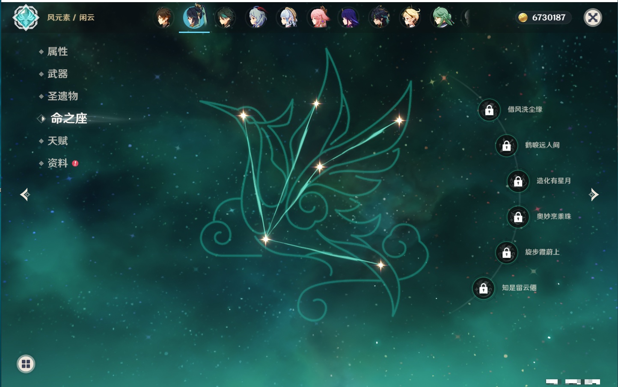The width and height of the screenshot is (618, 387).
Task: Select the dark-haired portrait left of the blonde
Action: 380,18
